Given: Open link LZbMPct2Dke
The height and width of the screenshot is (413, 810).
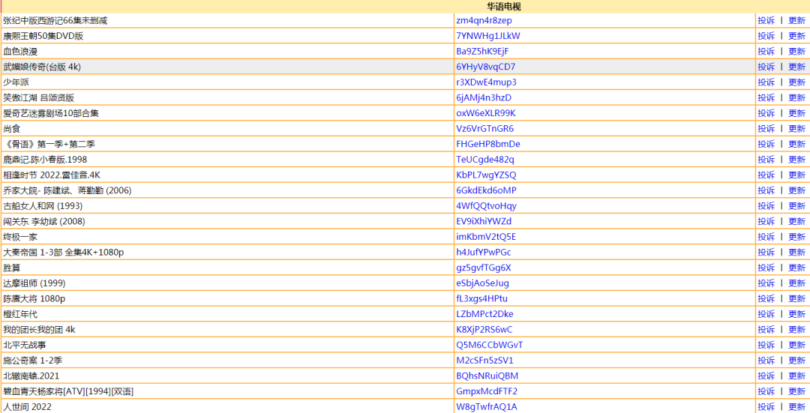Looking at the screenshot, I should (x=484, y=314).
